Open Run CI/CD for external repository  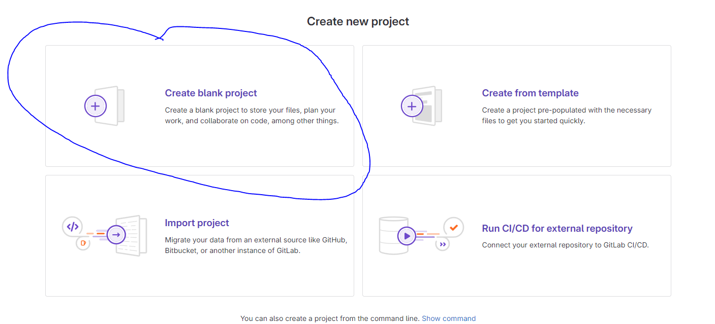(x=557, y=228)
